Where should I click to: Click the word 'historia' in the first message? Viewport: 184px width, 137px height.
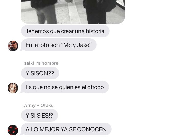pyautogui.click(x=95, y=31)
